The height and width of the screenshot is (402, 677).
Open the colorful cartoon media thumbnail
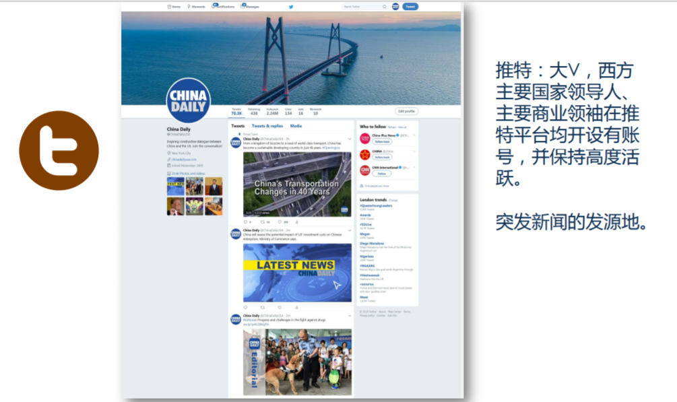195,206
